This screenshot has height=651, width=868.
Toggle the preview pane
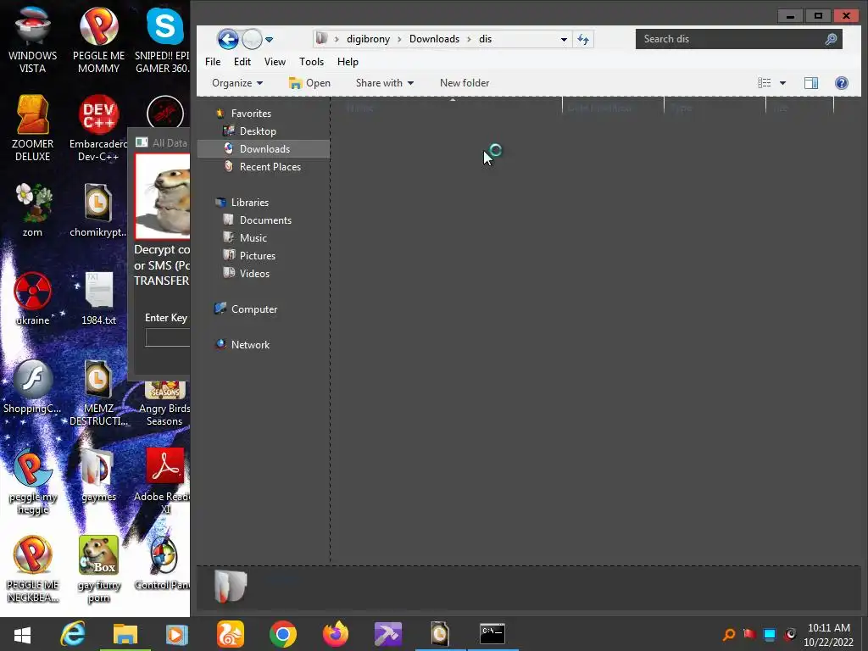[811, 83]
